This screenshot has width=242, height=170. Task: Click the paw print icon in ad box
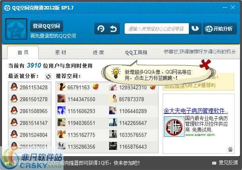230,149
